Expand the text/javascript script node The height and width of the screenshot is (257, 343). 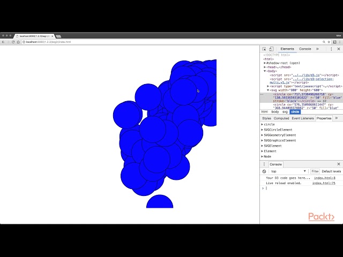point(268,86)
